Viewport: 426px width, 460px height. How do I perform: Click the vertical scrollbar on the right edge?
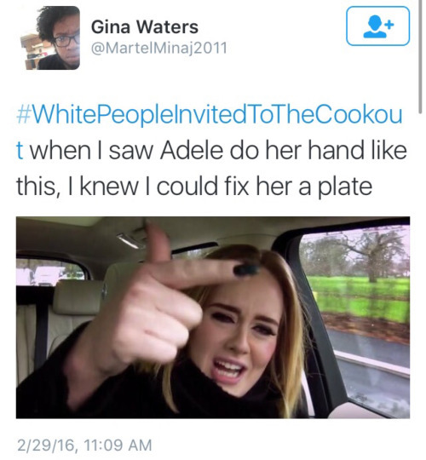(420, 56)
